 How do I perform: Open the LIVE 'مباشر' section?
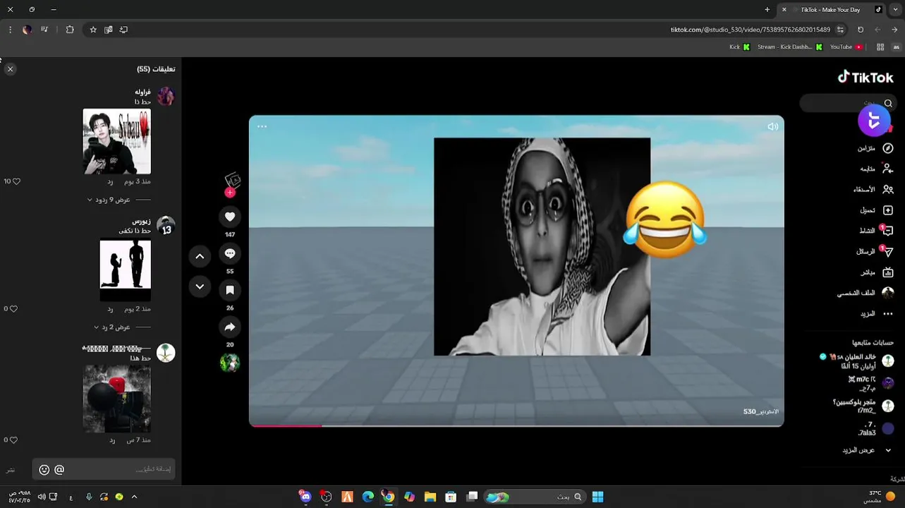tap(877, 272)
